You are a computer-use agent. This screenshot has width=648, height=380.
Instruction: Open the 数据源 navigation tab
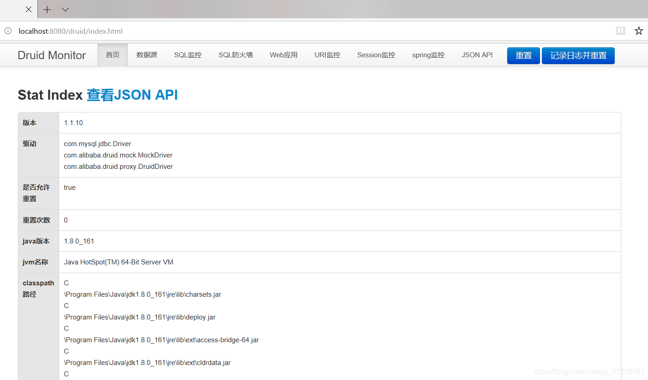[x=147, y=55]
